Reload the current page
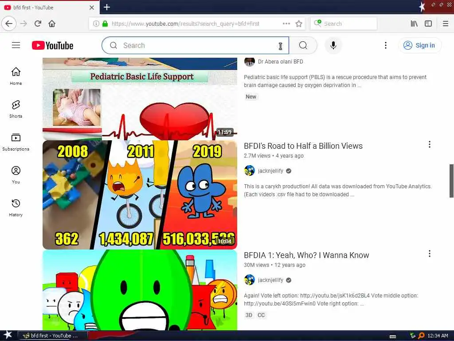Image resolution: width=454 pixels, height=341 pixels. (x=38, y=24)
